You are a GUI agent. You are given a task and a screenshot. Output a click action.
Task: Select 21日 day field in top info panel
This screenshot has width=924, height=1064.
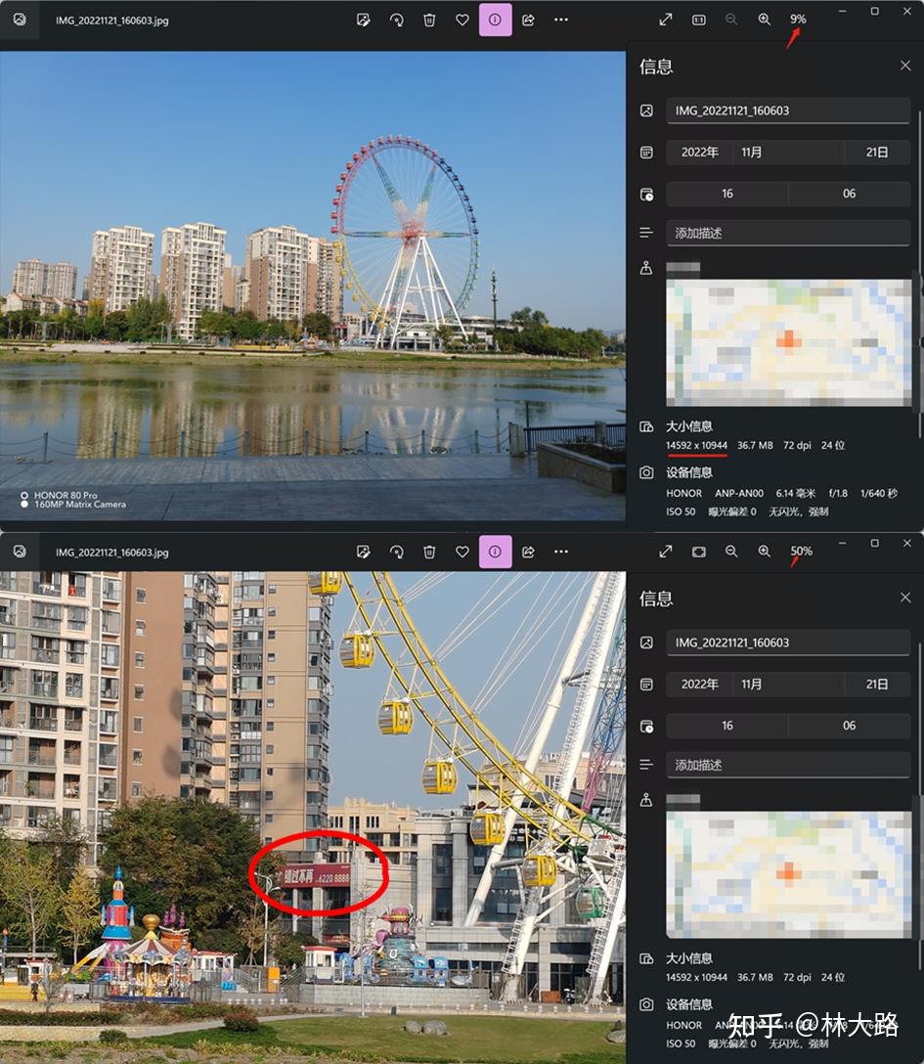pos(877,152)
